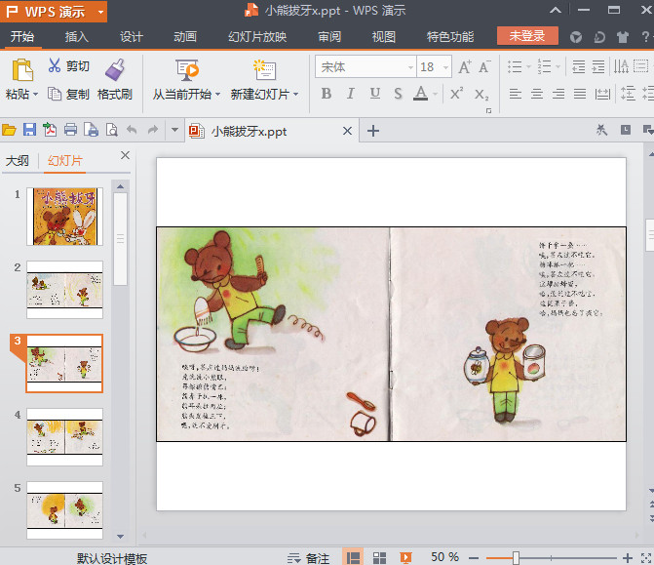Click the save icon in quick access bar
Viewport: 654px width, 565px height.
click(29, 130)
